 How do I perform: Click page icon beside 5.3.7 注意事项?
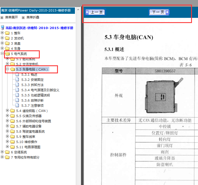pyautogui.click(x=17, y=105)
